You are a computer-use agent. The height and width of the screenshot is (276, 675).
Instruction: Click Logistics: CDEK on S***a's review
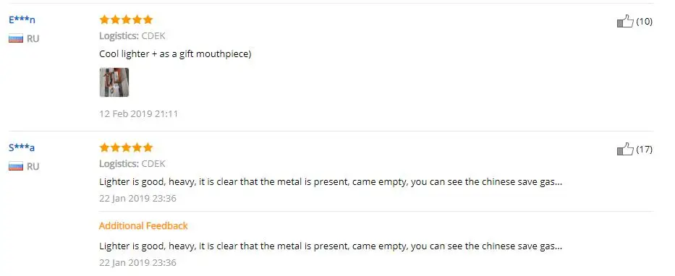coord(132,164)
